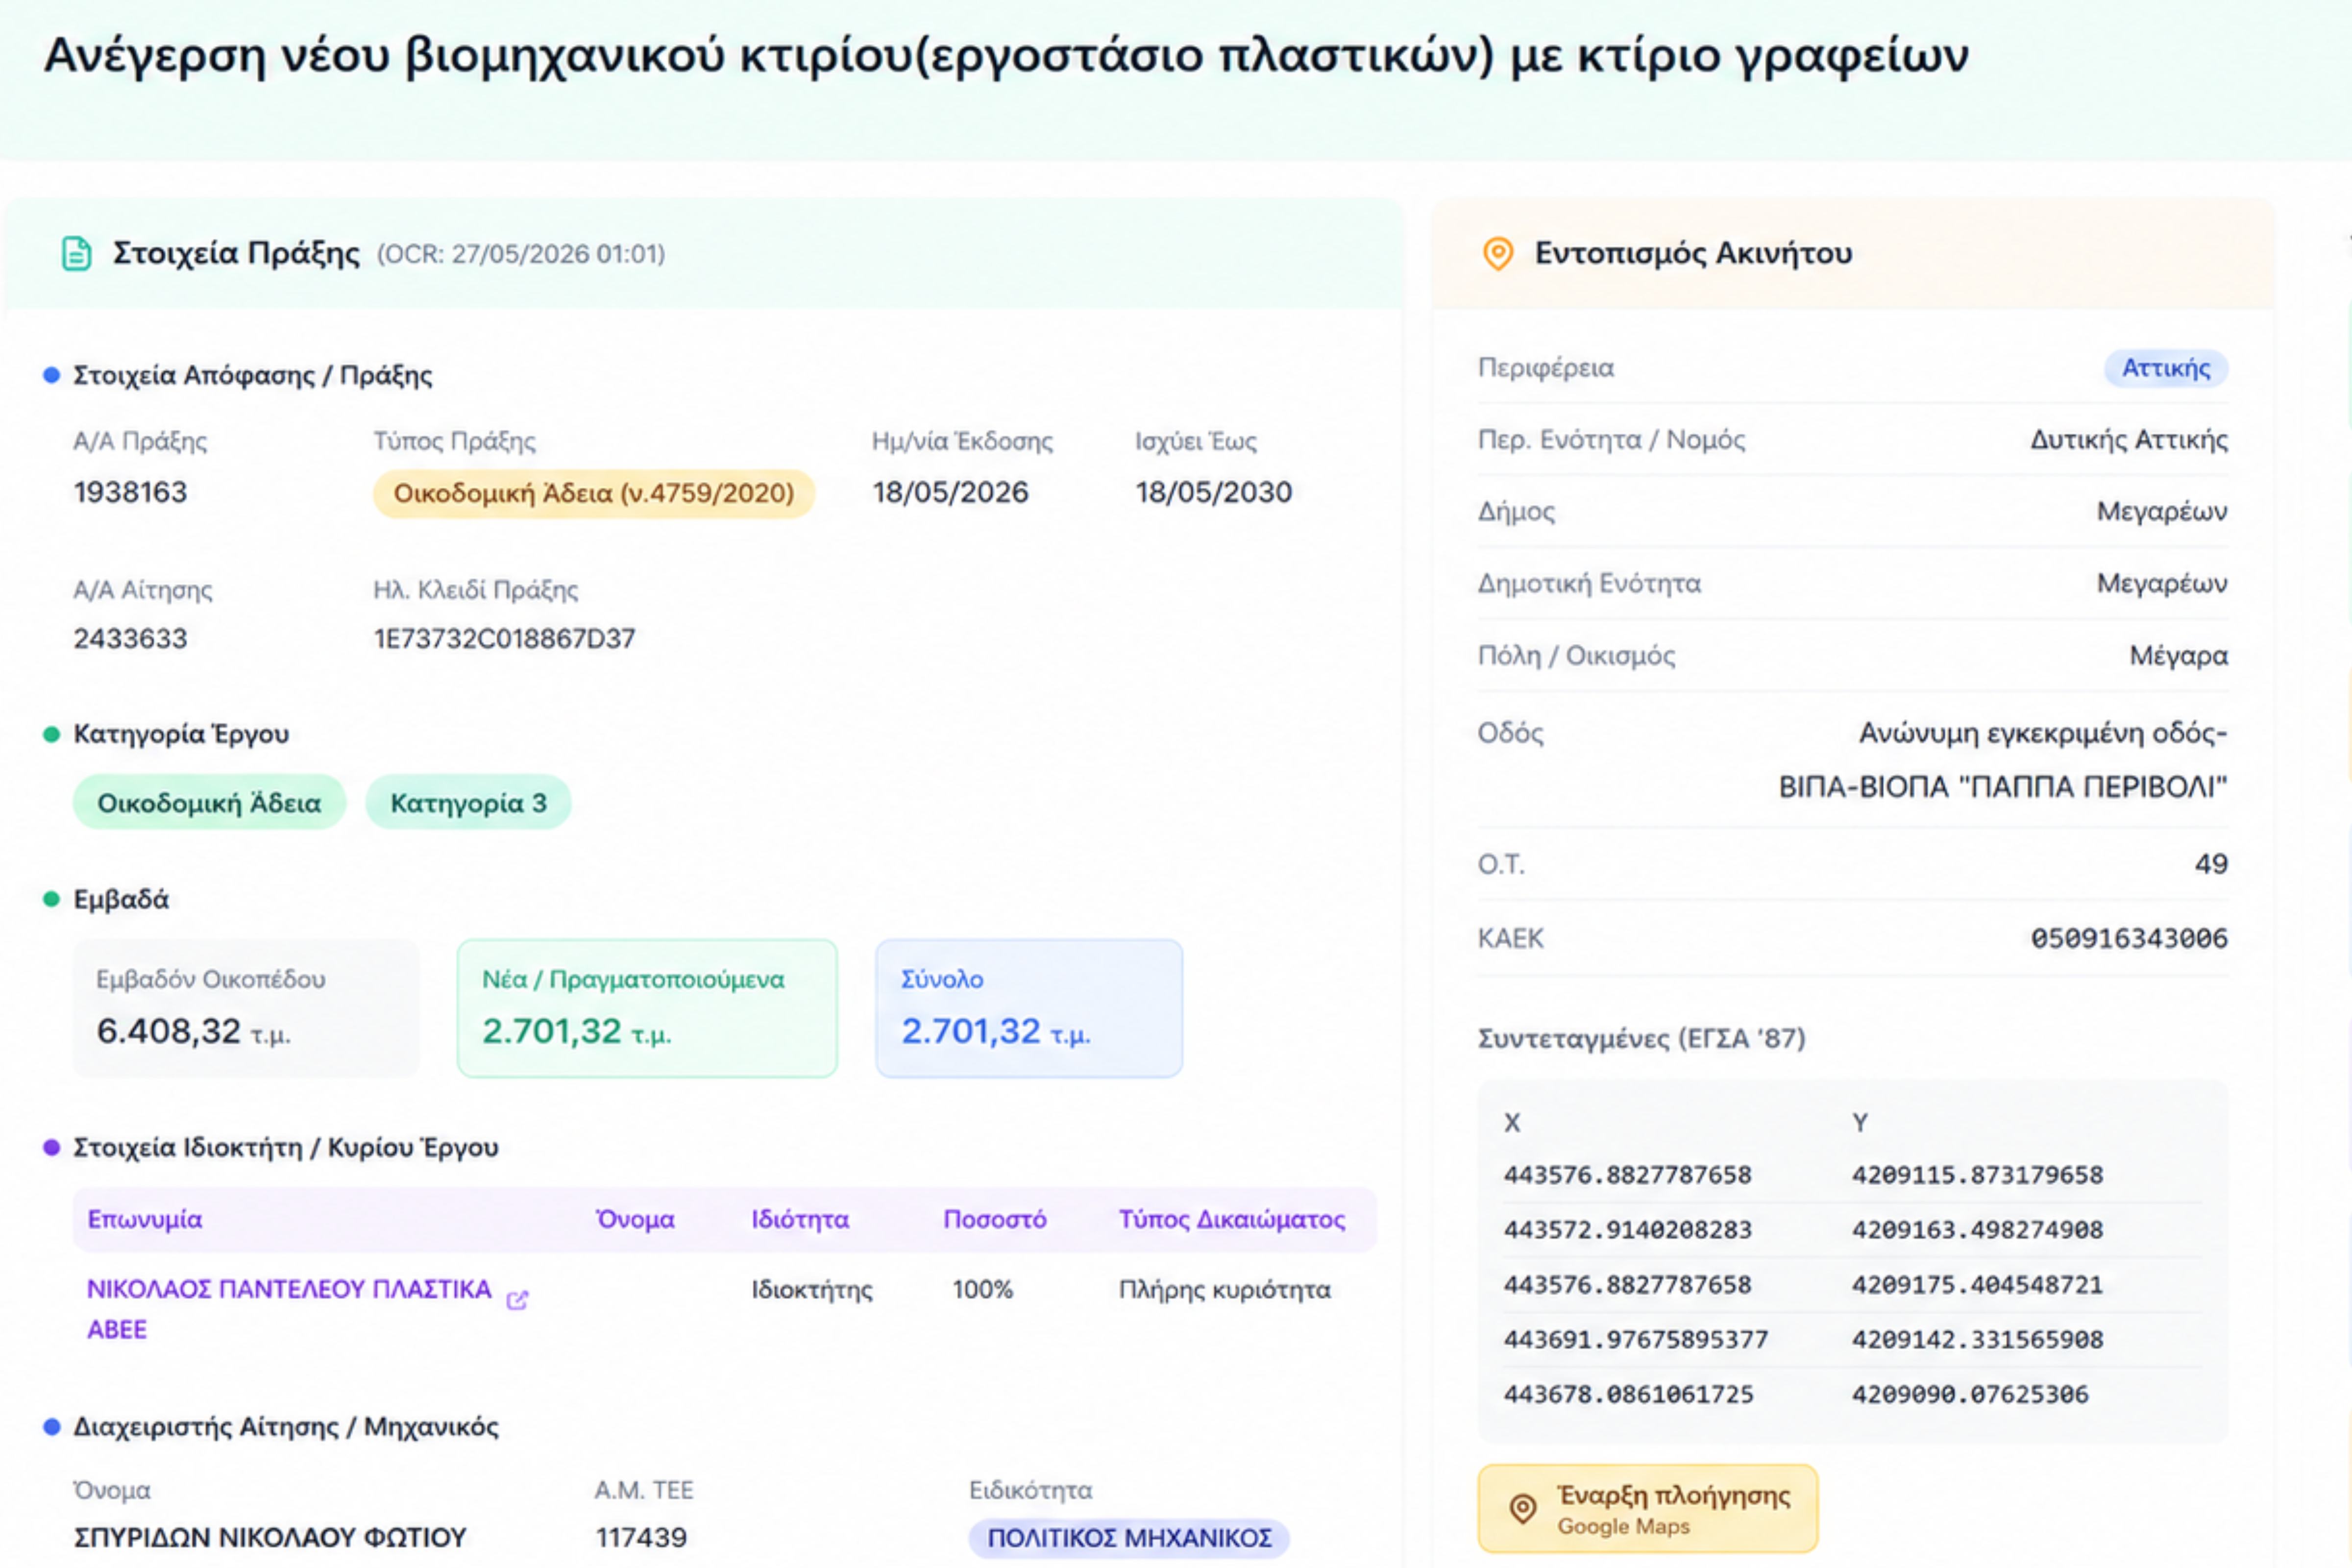The height and width of the screenshot is (1568, 2352).
Task: Click the pin icon in Έναρξη πλοήγησης button
Action: [x=1523, y=1508]
